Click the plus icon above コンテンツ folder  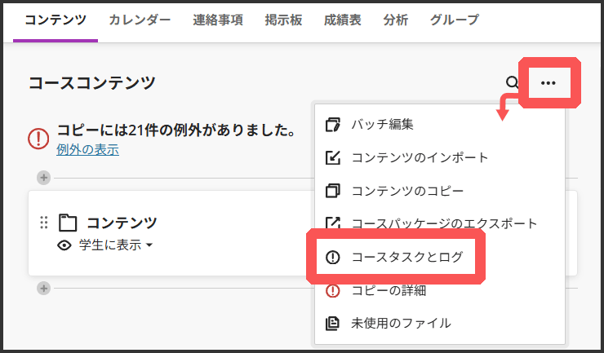coord(43,178)
